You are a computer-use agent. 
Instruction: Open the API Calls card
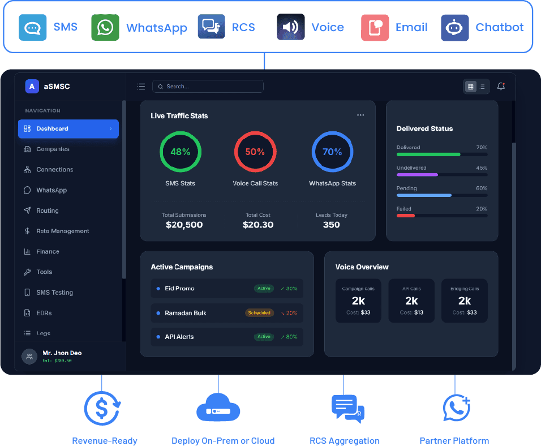point(411,301)
